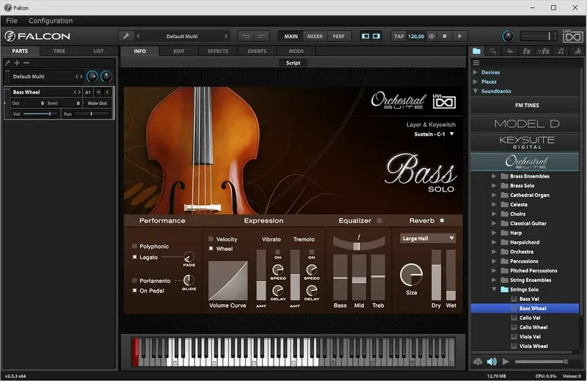Stop playback with the transport stop icon
This screenshot has height=381, width=587.
click(x=445, y=37)
